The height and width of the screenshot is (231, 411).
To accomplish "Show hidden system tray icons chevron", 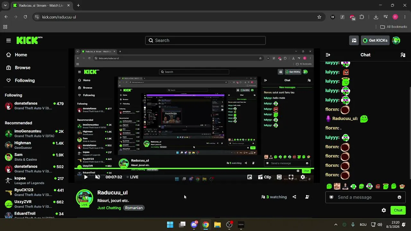I will 336,225.
